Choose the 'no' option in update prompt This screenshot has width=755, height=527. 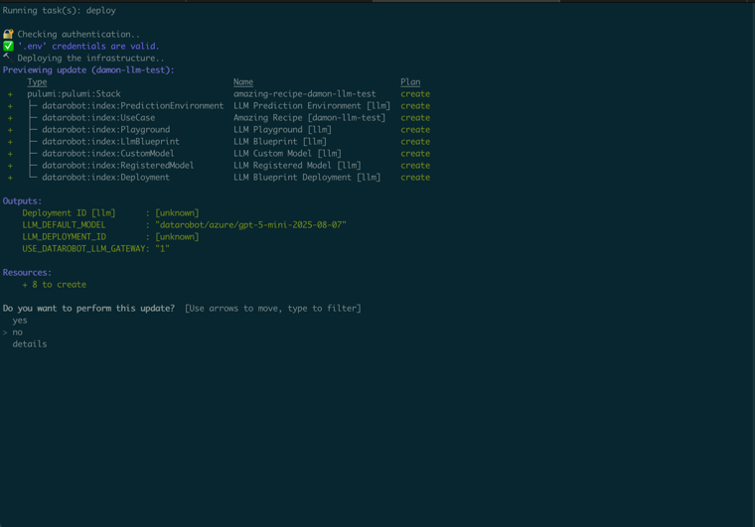pos(17,332)
